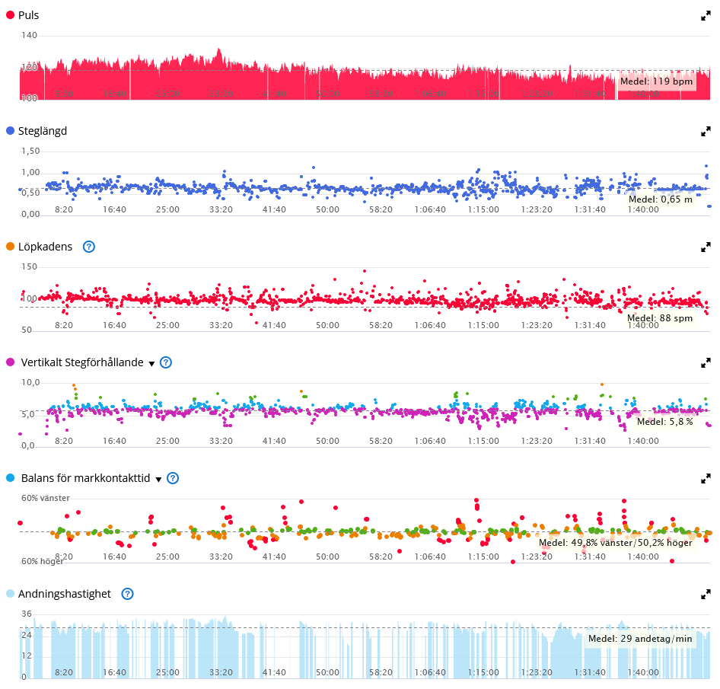Expand the Andningshastighet chart to fullscreen
720x689 pixels.
click(706, 595)
